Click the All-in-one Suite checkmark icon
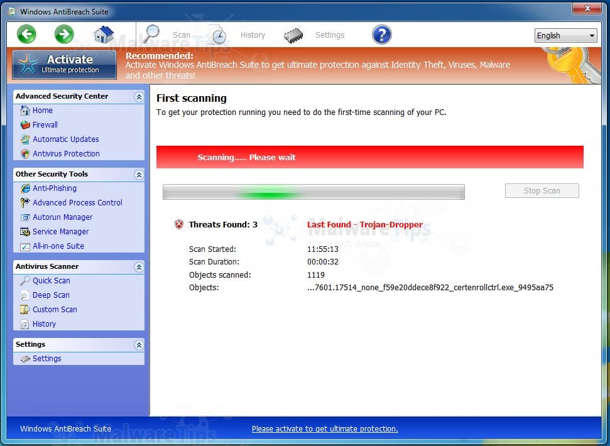The width and height of the screenshot is (610, 446). [x=25, y=246]
